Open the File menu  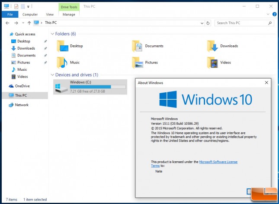point(10,14)
